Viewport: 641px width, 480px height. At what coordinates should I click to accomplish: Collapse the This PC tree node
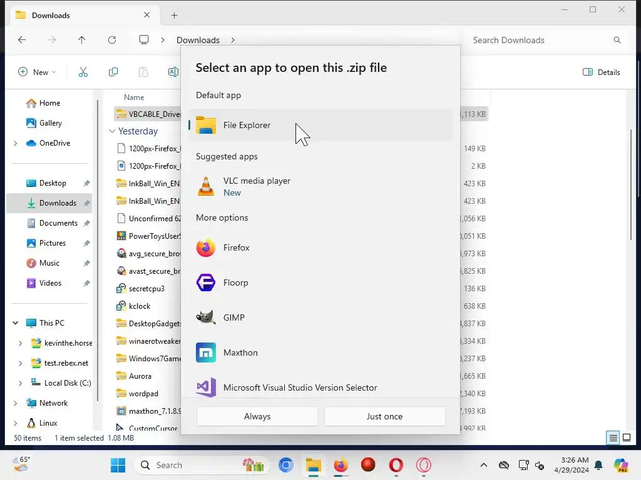[16, 323]
